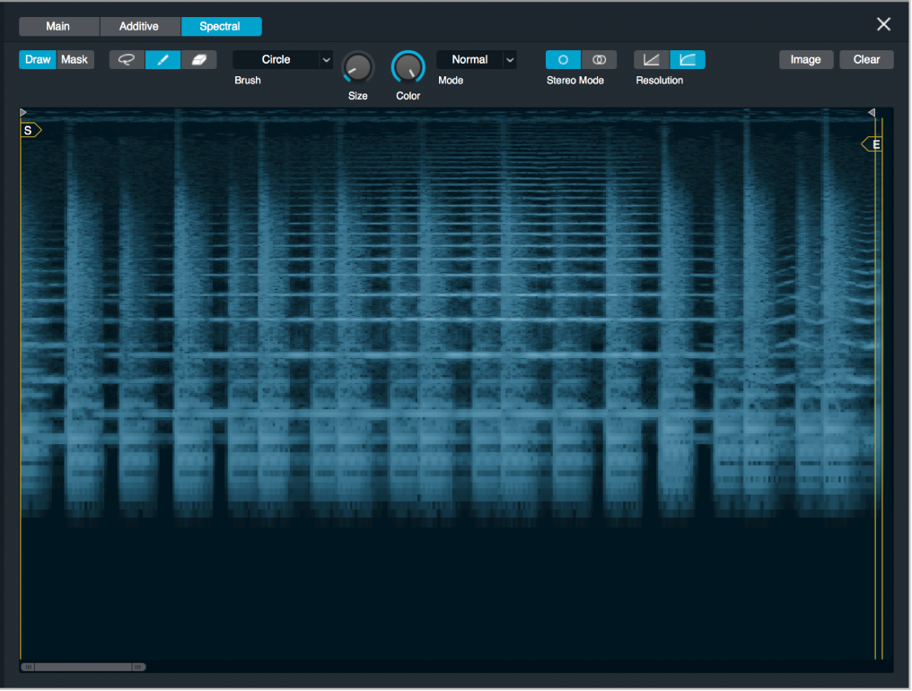Switch to the Main tab

(x=58, y=26)
